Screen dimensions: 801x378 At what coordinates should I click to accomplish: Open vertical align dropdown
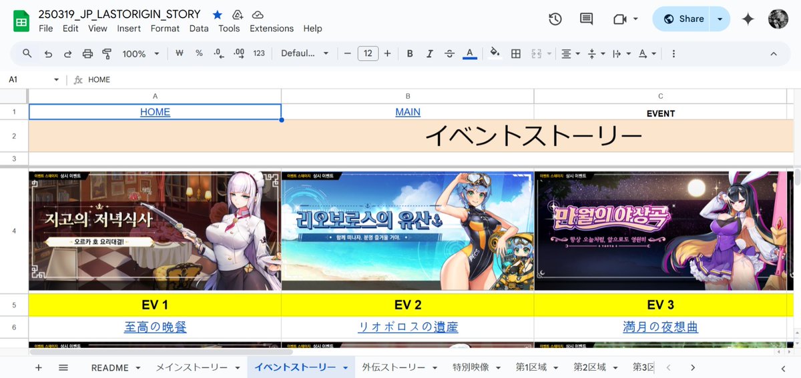595,53
